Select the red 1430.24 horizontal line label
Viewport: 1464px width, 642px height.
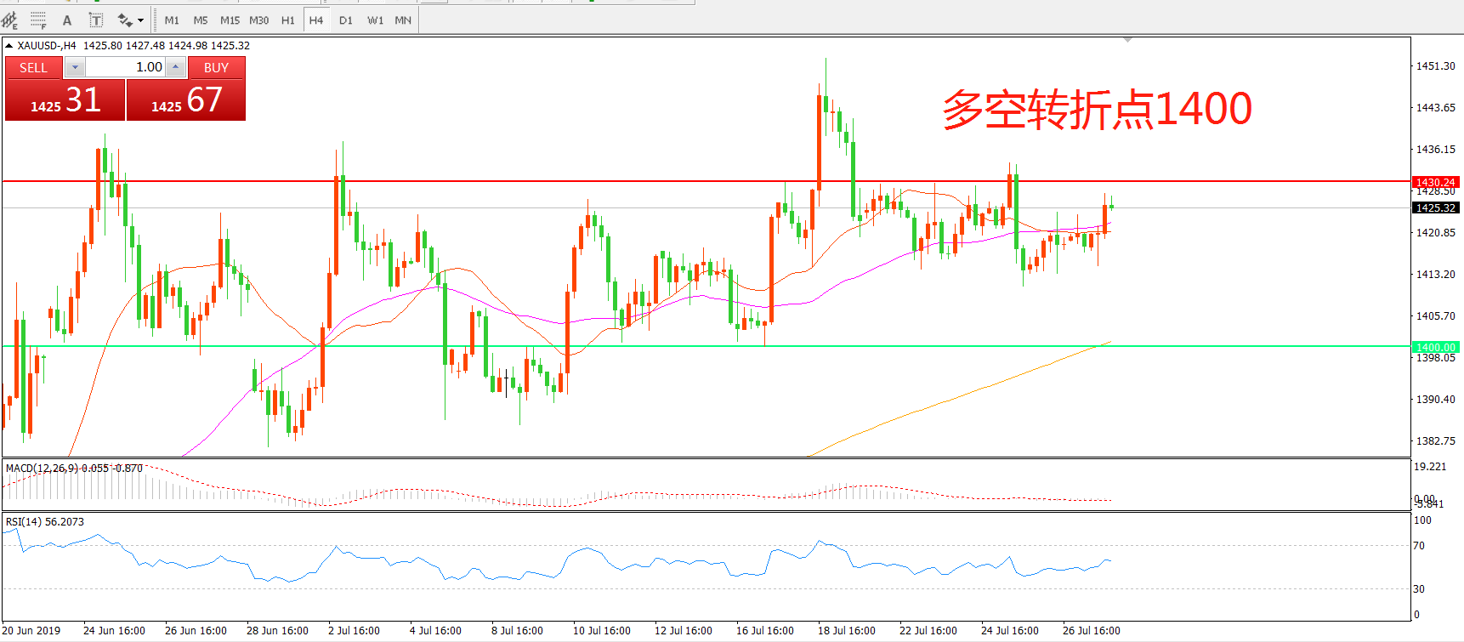1435,182
